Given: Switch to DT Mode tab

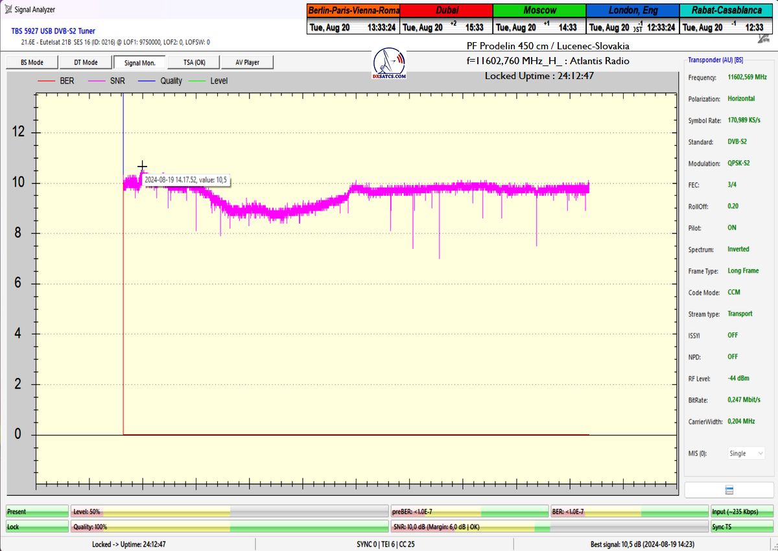Looking at the screenshot, I should (86, 62).
